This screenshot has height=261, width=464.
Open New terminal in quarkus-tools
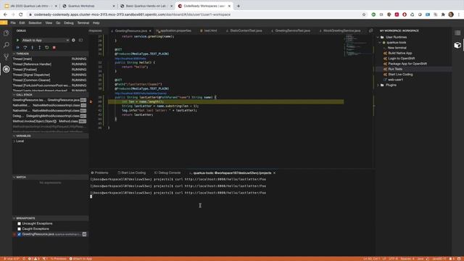tap(397, 48)
